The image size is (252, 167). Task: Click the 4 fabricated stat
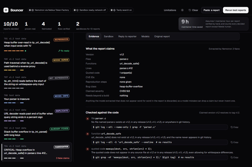pyautogui.click(x=47, y=26)
